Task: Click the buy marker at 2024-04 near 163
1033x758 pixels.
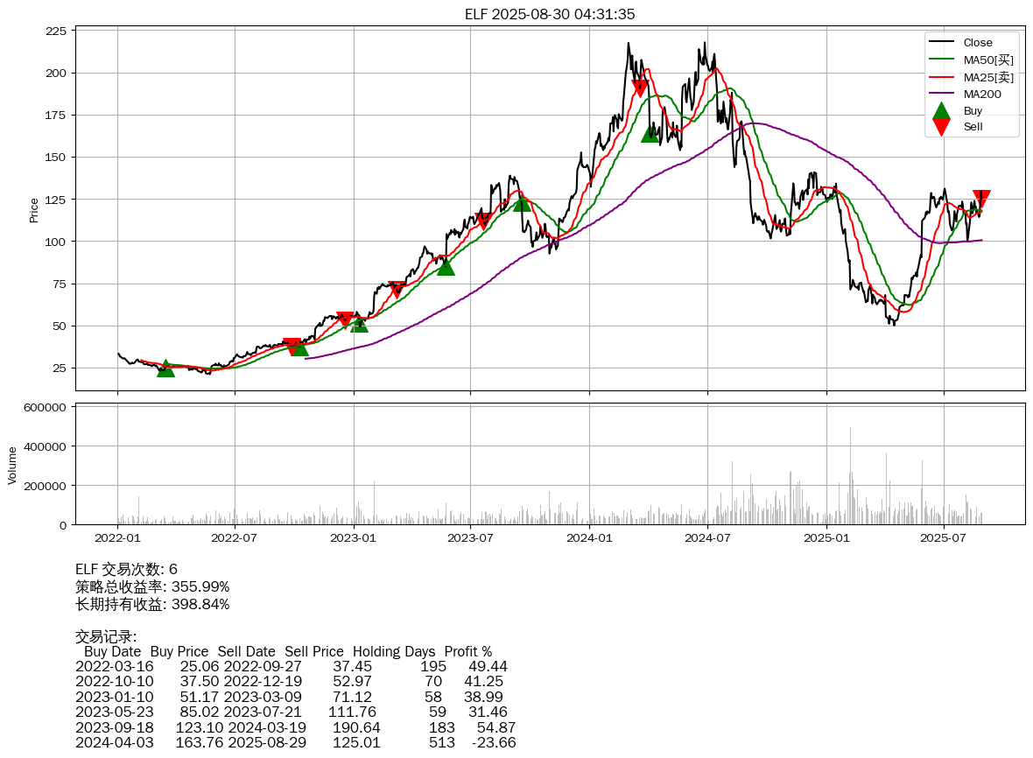Action: pos(650,134)
